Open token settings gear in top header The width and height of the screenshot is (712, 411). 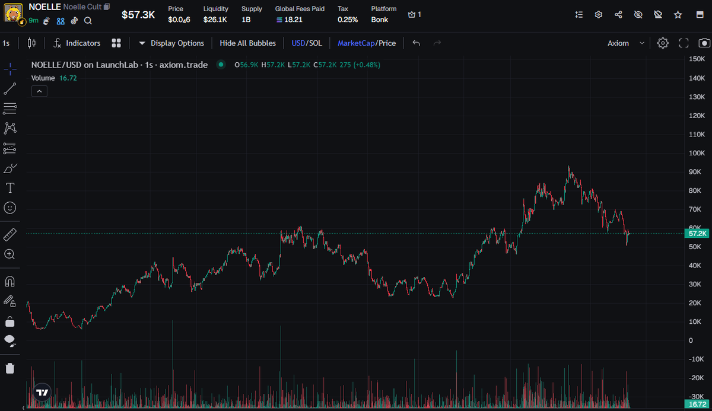[599, 14]
